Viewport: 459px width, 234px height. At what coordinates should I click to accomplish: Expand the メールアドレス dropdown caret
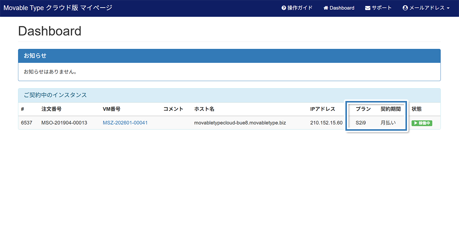(448, 8)
